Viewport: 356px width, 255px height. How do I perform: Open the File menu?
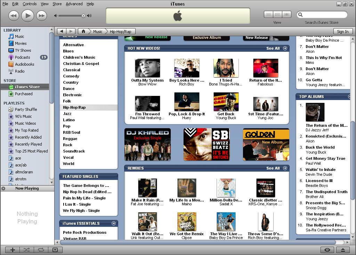tap(5, 4)
